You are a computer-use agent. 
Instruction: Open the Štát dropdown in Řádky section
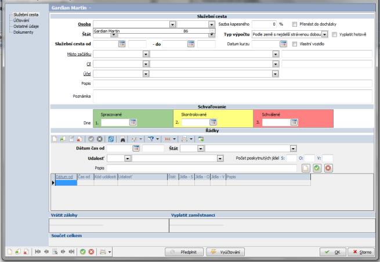click(x=200, y=149)
